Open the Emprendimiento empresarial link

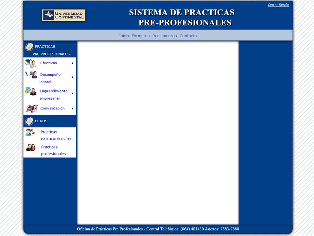tap(53, 94)
